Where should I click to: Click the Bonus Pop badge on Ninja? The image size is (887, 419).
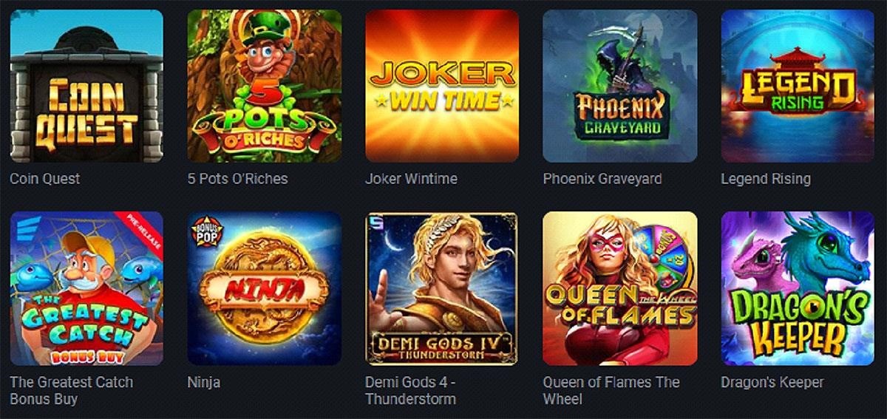pos(203,229)
